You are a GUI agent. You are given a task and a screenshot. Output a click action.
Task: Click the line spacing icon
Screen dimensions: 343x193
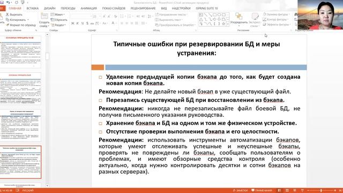tap(150, 17)
